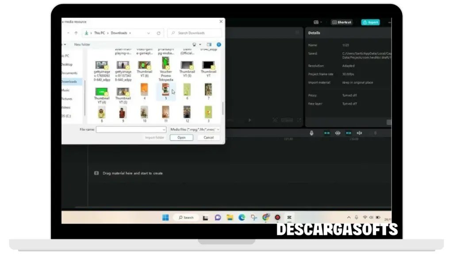Open the Media files type dropdown
Viewport: 453px width, 254px height.
(195, 130)
